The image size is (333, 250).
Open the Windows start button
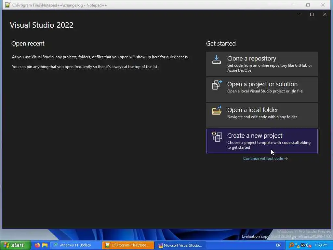point(15,245)
